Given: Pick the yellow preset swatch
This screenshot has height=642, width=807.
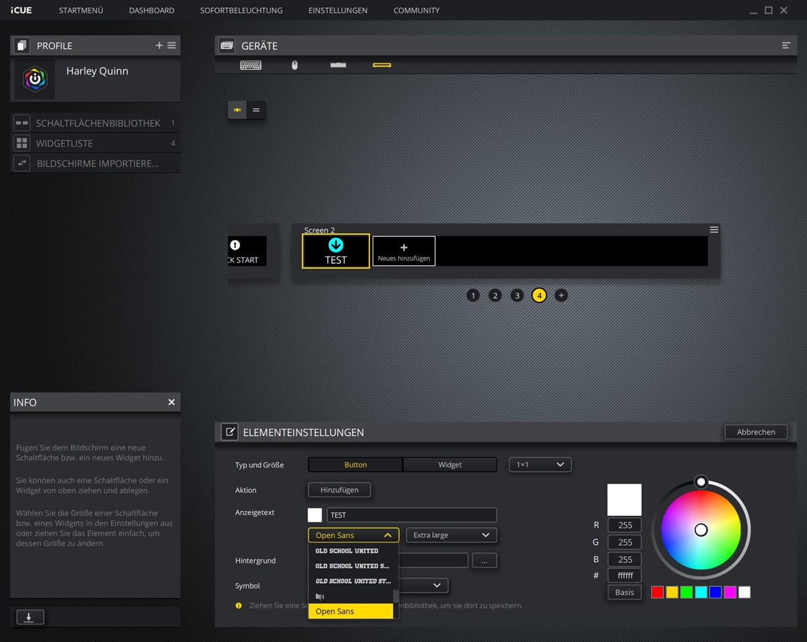Looking at the screenshot, I should tap(672, 592).
